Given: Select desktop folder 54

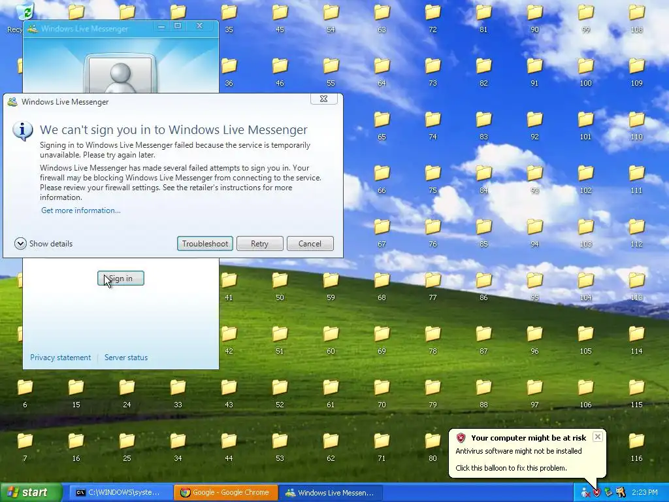Looking at the screenshot, I should pos(331,18).
